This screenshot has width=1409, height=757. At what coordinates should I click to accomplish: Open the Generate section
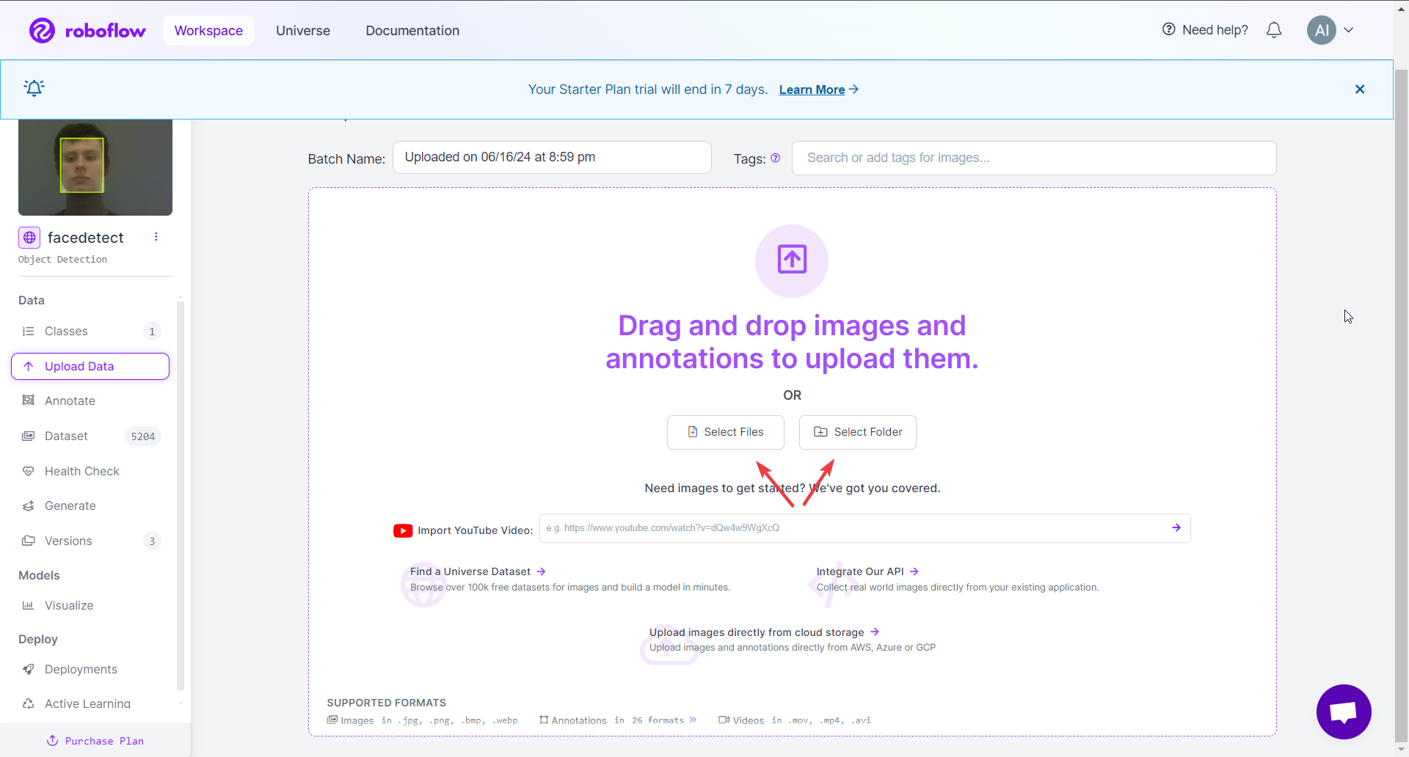click(x=70, y=505)
